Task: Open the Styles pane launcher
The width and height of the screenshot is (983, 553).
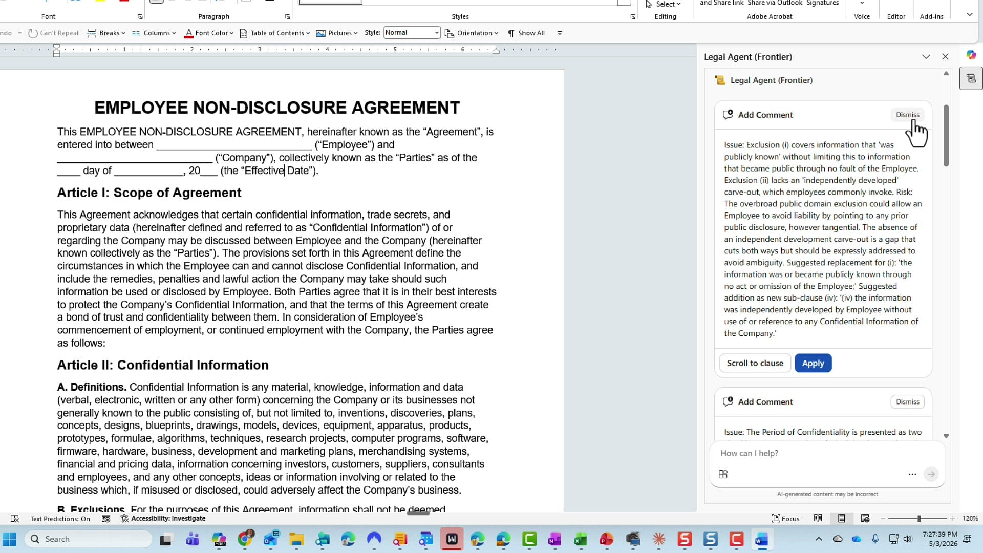Action: pos(633,17)
